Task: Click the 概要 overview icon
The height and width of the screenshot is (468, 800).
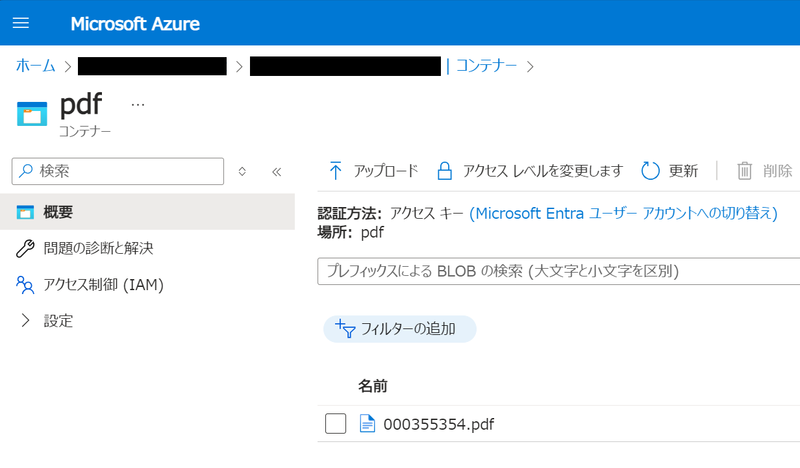Action: tap(25, 212)
